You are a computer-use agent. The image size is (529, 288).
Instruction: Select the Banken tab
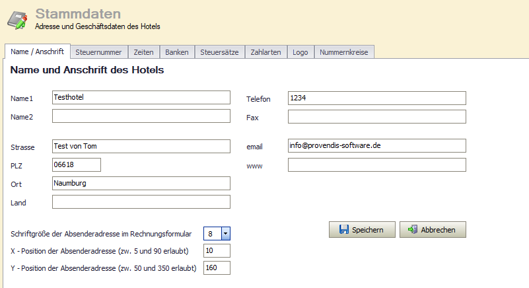(x=177, y=52)
